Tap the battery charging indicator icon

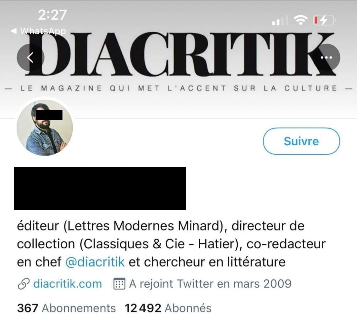pyautogui.click(x=324, y=20)
